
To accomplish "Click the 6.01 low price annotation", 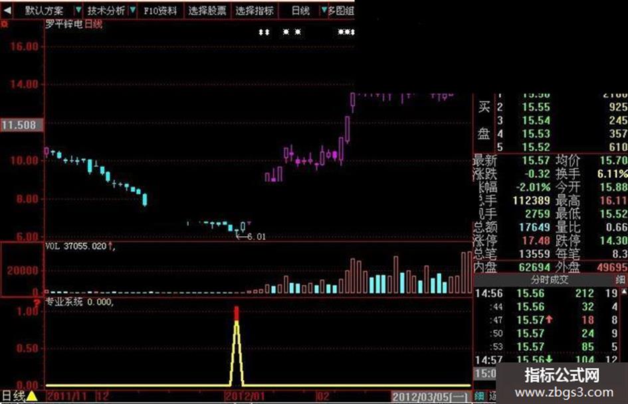I will pos(257,236).
